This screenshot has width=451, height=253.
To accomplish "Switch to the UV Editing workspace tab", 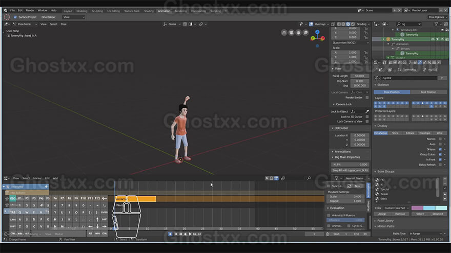I will tap(113, 11).
